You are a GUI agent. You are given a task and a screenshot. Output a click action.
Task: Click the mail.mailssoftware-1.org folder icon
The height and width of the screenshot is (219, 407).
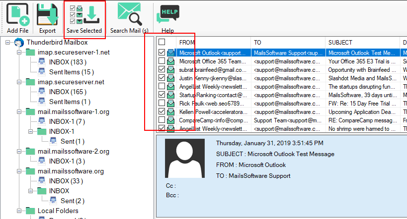click(x=30, y=112)
